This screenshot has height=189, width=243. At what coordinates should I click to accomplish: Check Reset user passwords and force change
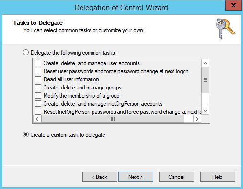(x=38, y=71)
